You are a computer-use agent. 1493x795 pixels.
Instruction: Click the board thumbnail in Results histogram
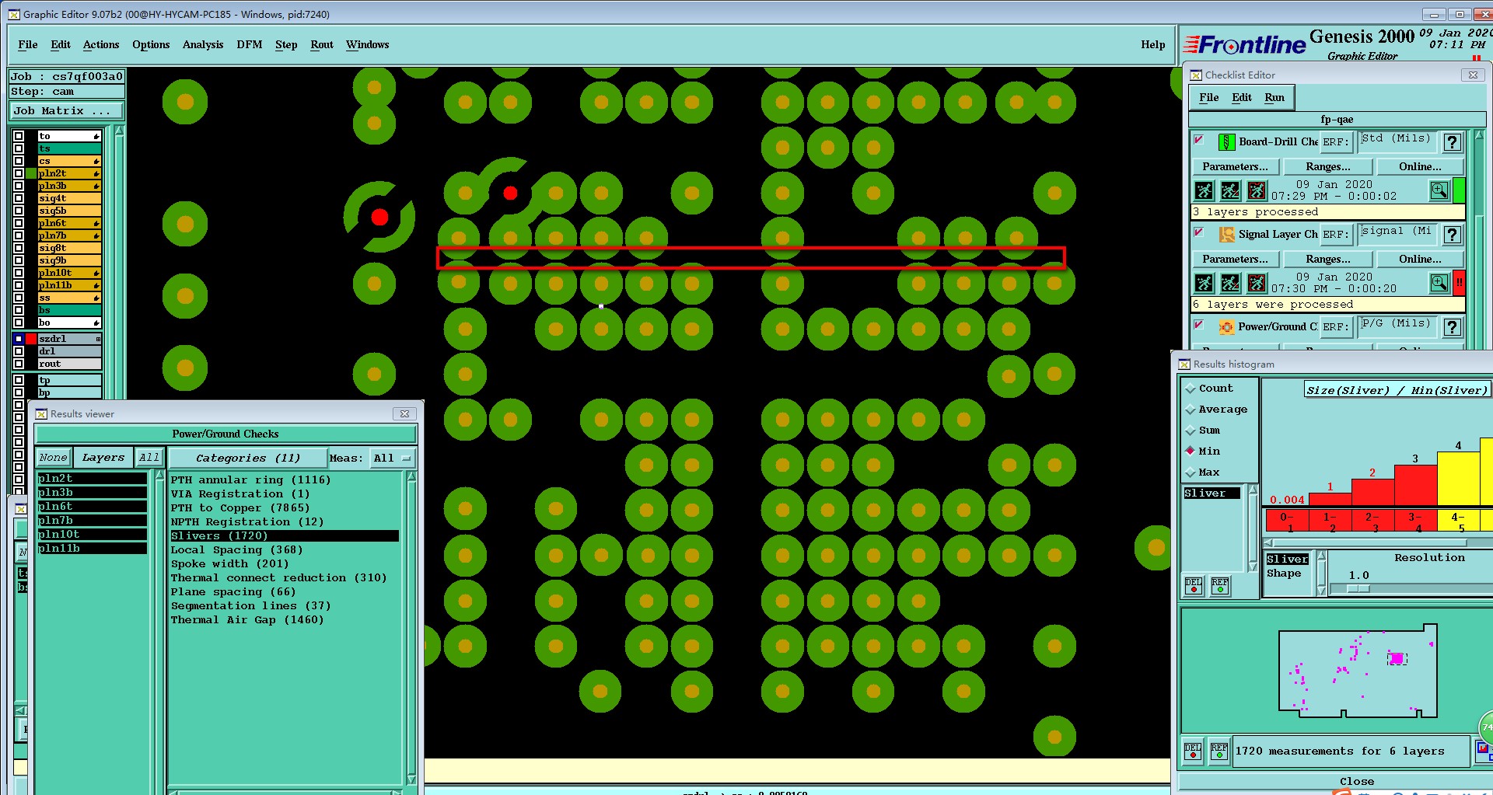pos(1358,671)
